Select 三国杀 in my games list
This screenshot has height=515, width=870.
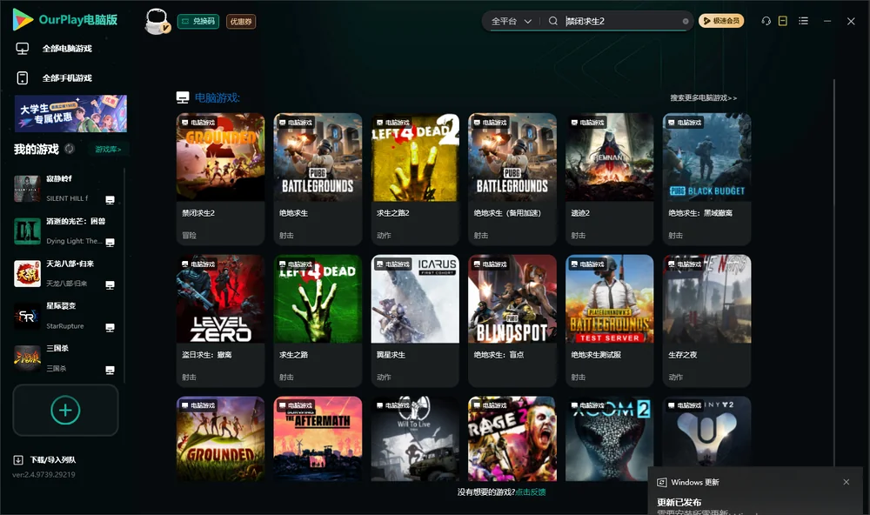(65, 358)
